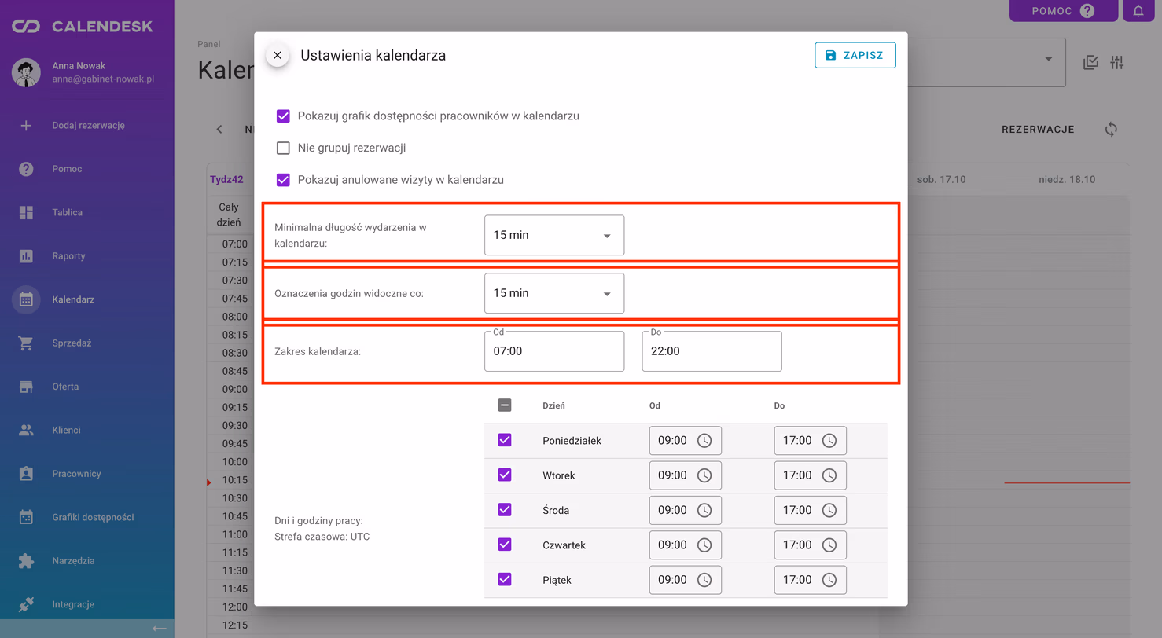The width and height of the screenshot is (1162, 638).
Task: Open Sprzedaż in the sidebar
Action: point(87,343)
